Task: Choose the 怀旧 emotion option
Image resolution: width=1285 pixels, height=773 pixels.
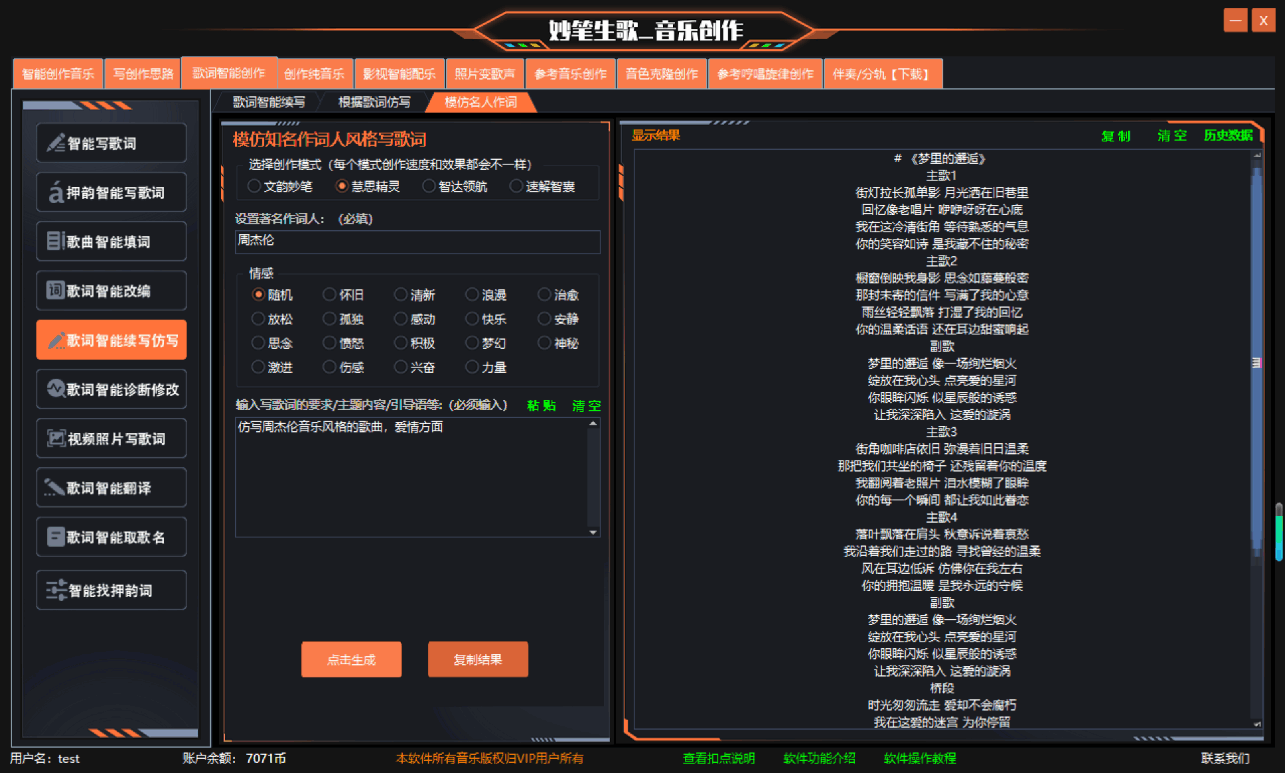Action: tap(329, 295)
